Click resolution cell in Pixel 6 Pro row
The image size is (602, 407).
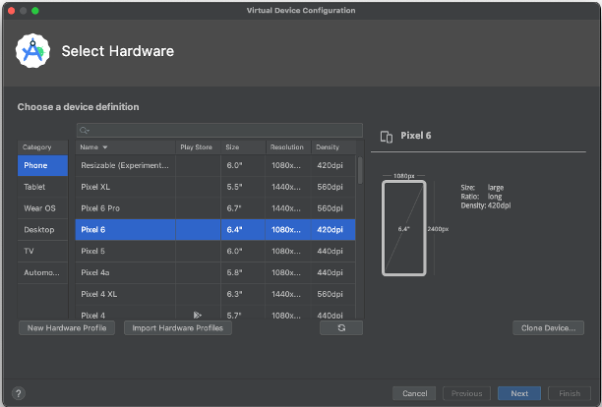tap(288, 208)
